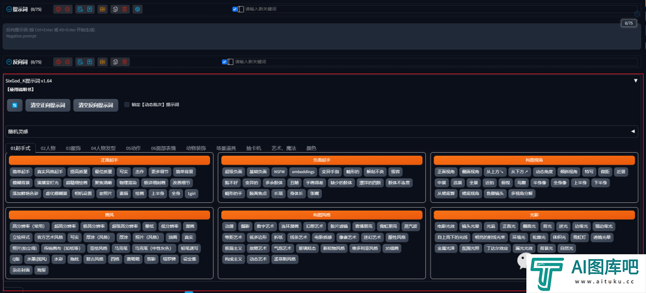The height and width of the screenshot is (293, 646).
Task: Toggle the checkbox beside 提示词 keyword input
Action: tap(235, 10)
